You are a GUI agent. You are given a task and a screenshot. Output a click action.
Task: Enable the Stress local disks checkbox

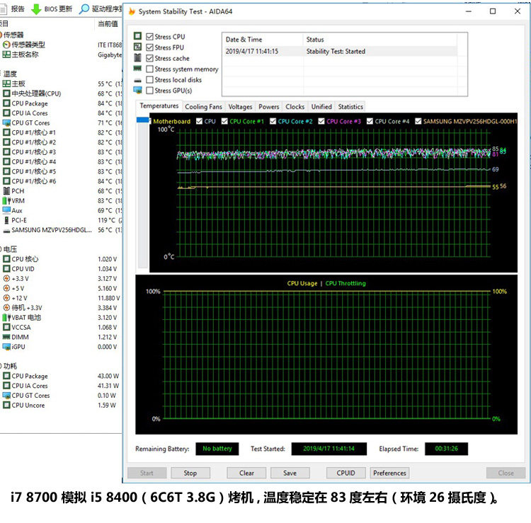149,80
